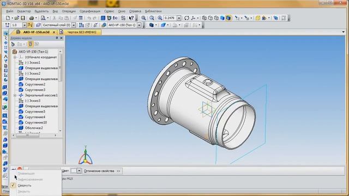Click the zoom window magnifier icon
Image resolution: width=349 pixels, height=196 pixels.
click(143, 18)
